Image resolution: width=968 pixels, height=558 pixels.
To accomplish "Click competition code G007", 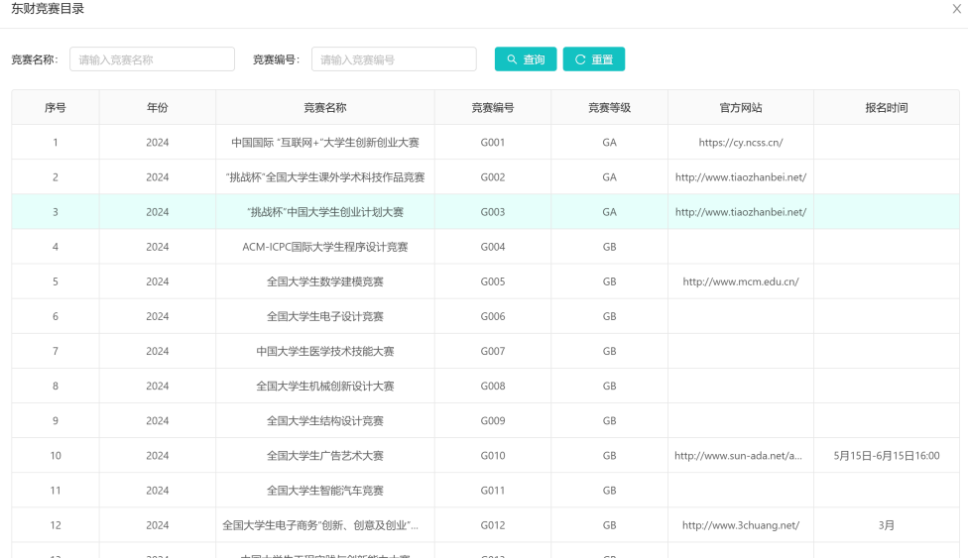I will [x=493, y=351].
